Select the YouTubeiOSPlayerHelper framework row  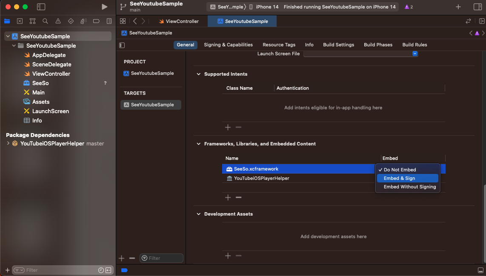click(x=334, y=178)
